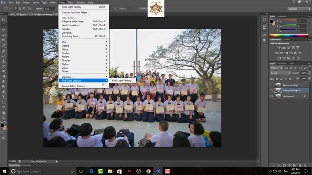The height and width of the screenshot is (175, 312).
Task: Open Photoshop from the Windows taskbar
Action: coord(158,171)
